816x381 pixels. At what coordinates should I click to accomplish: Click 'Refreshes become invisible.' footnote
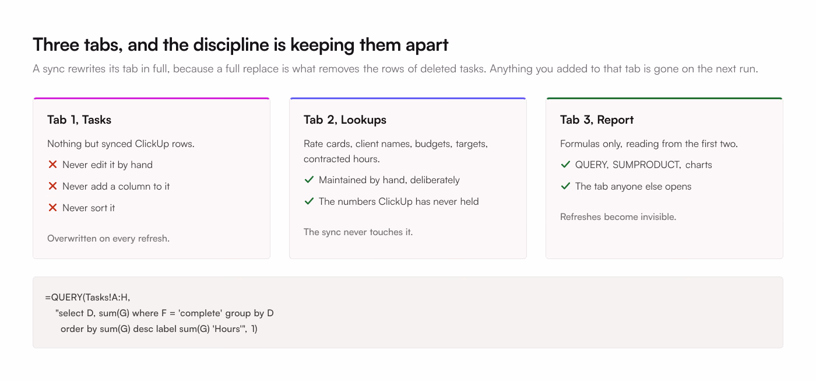click(x=618, y=217)
